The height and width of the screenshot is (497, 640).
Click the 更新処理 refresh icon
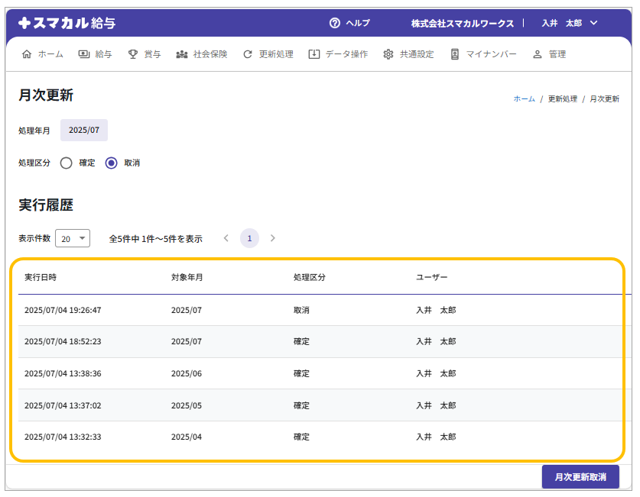(248, 54)
